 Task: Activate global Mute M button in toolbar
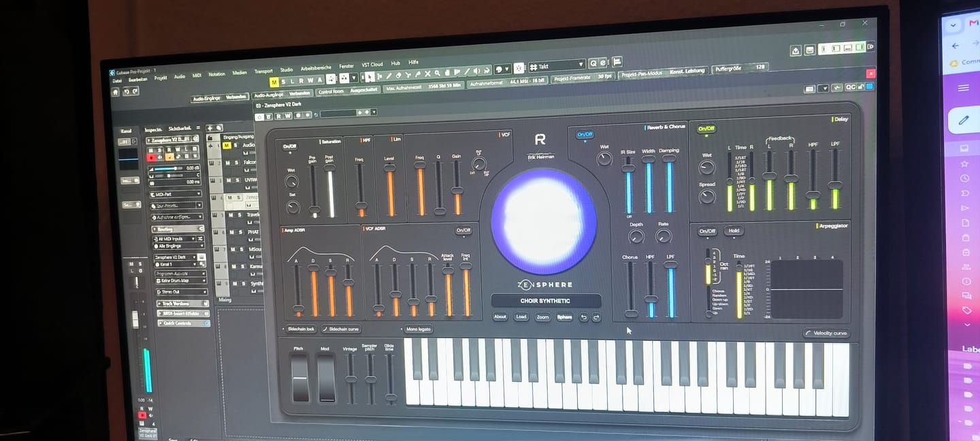pyautogui.click(x=274, y=82)
